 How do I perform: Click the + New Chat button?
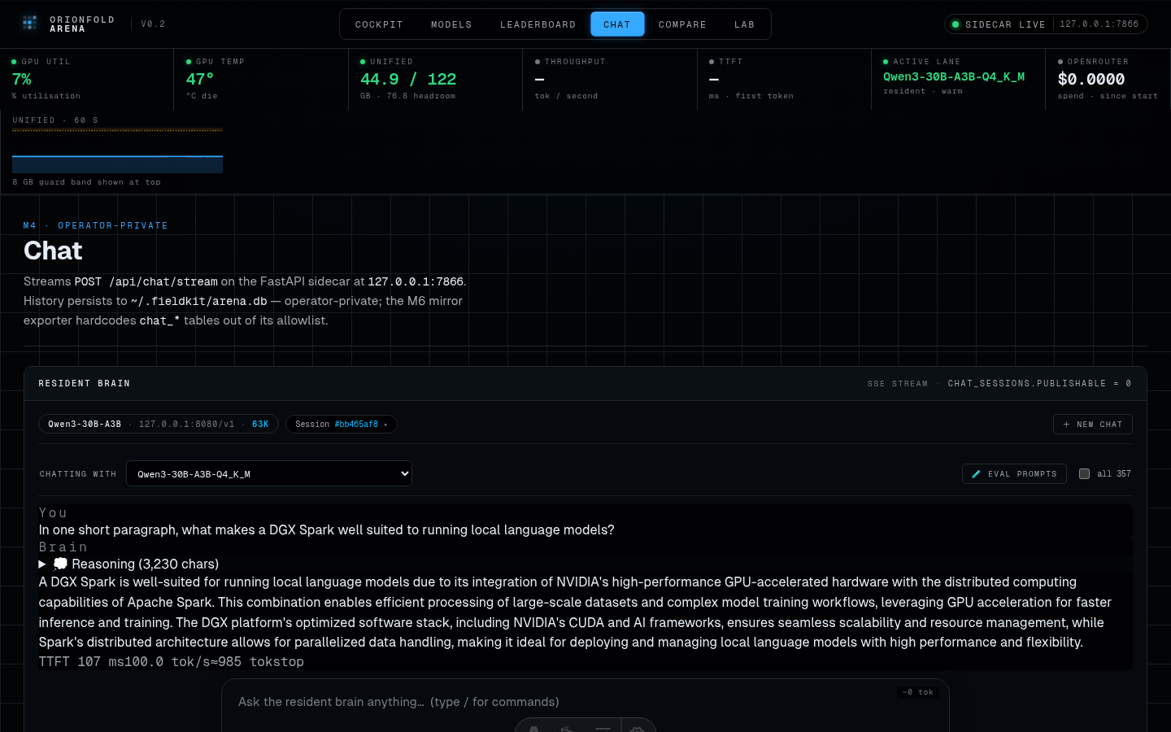(x=1092, y=424)
